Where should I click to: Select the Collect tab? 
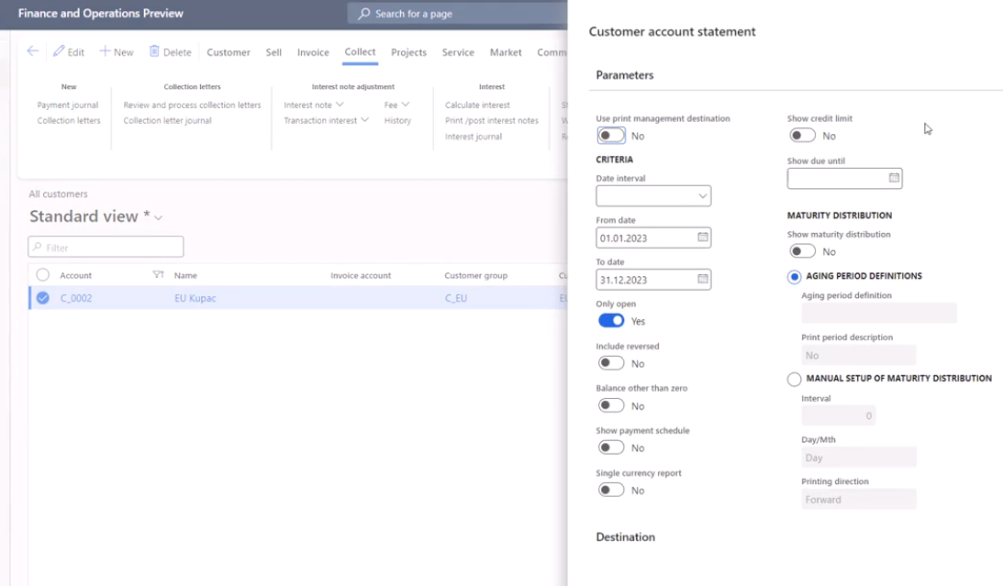[360, 51]
